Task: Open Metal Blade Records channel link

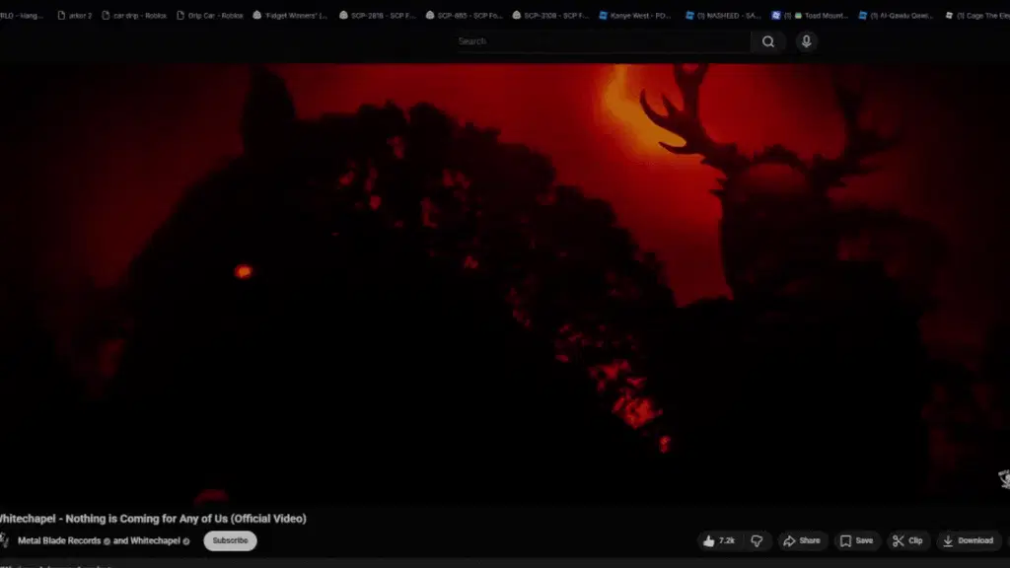Action: pos(59,541)
